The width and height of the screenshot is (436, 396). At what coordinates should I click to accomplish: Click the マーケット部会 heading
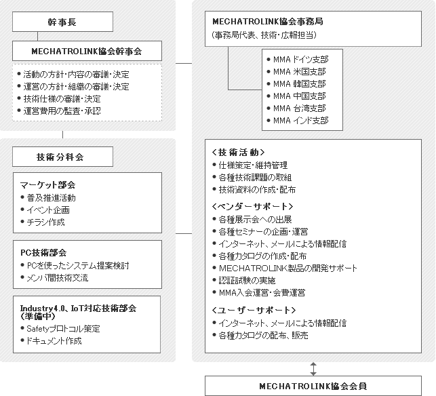point(47,185)
